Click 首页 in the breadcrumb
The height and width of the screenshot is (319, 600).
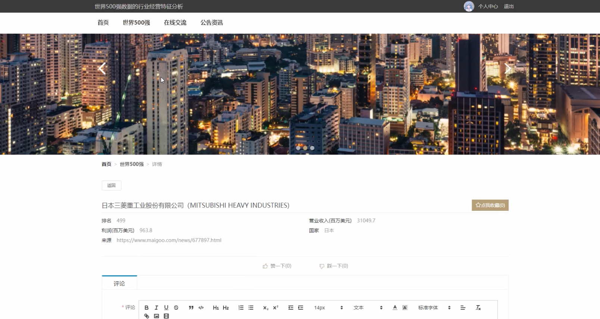point(106,164)
